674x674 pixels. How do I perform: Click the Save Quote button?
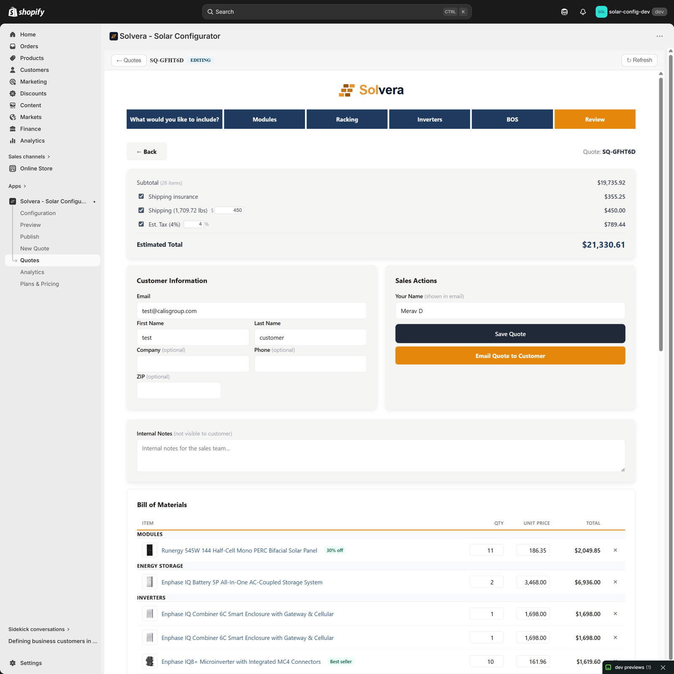point(510,334)
